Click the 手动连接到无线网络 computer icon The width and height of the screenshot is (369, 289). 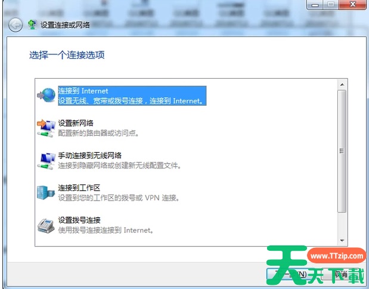[46, 161]
